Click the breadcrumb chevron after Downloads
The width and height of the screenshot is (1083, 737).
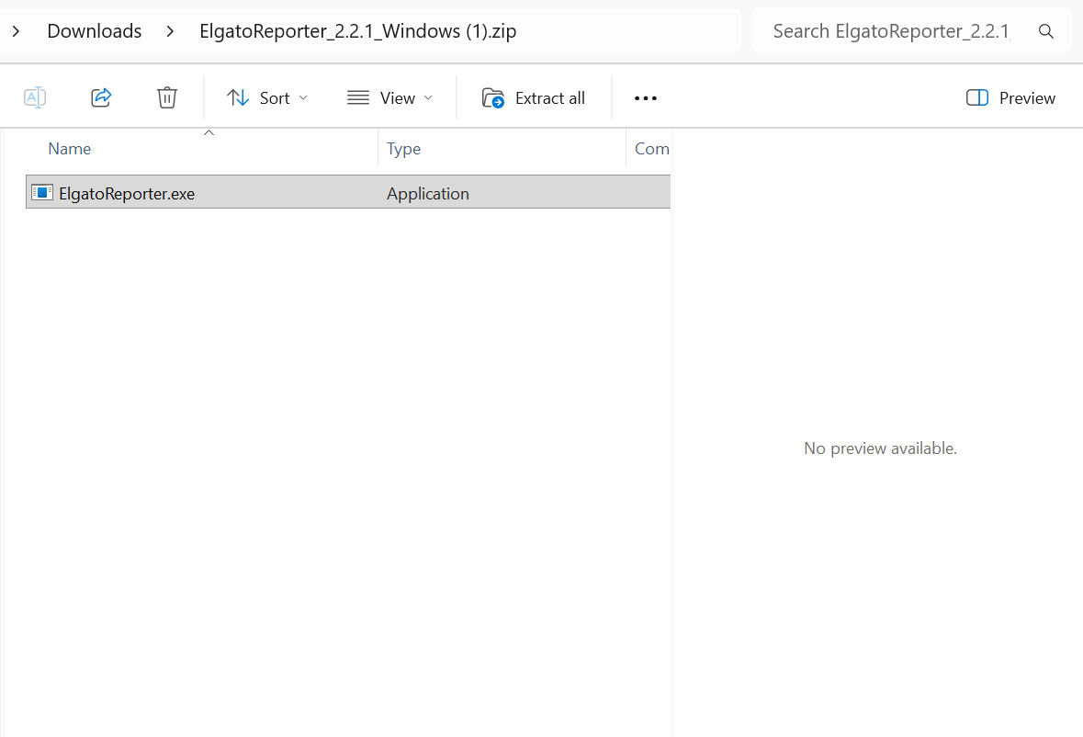point(170,30)
